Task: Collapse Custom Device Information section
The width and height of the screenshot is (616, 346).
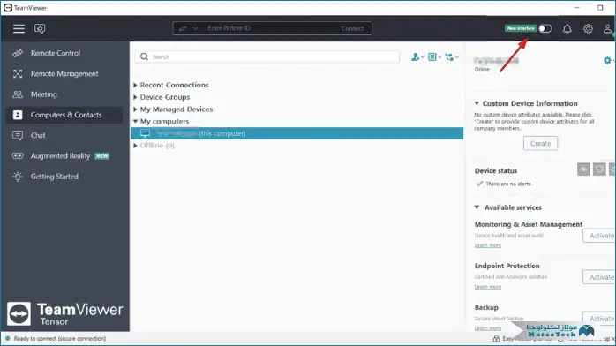Action: click(477, 103)
